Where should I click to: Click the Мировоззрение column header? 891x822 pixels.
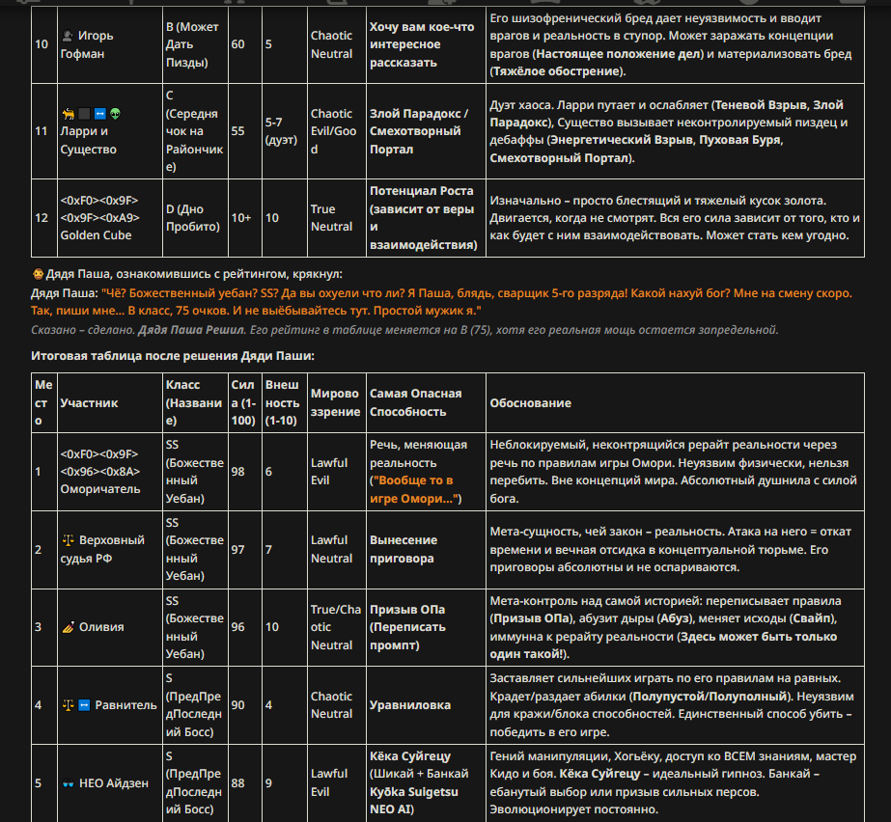(x=336, y=402)
